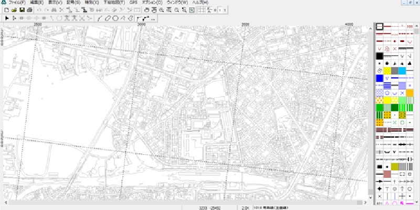Viewport: 420px width, 210px height.
Task: Save the map with the floppy disk icon
Action: point(22,10)
